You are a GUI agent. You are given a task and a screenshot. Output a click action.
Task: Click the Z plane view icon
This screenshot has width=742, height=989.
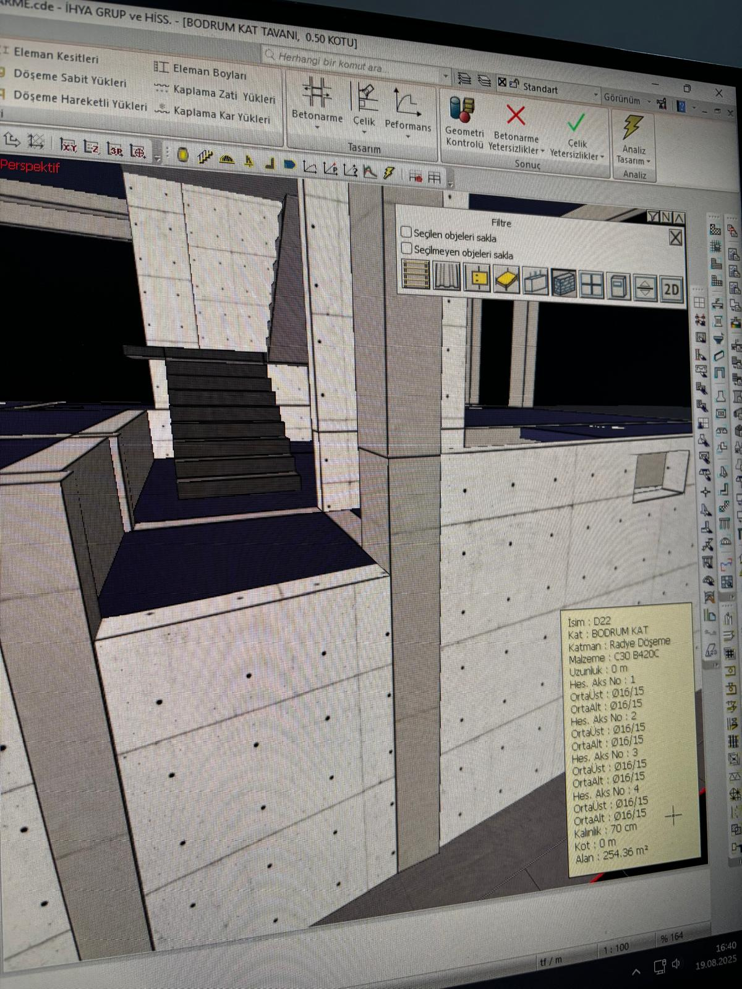tap(92, 148)
